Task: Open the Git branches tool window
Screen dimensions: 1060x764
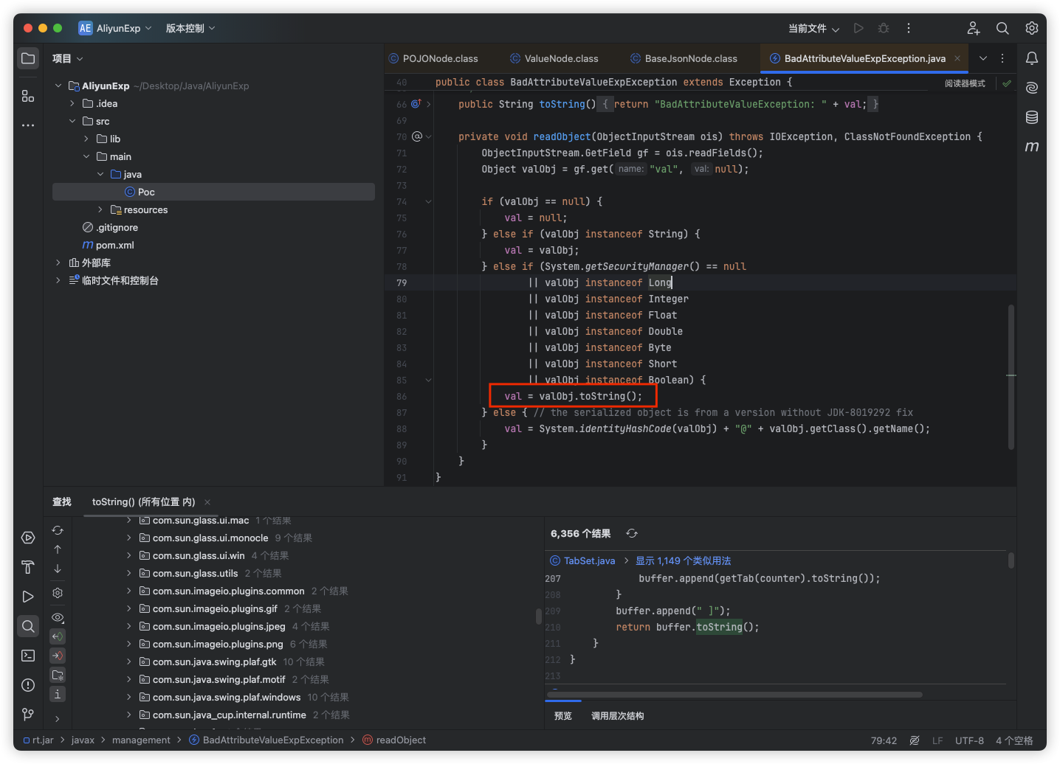Action: (28, 714)
